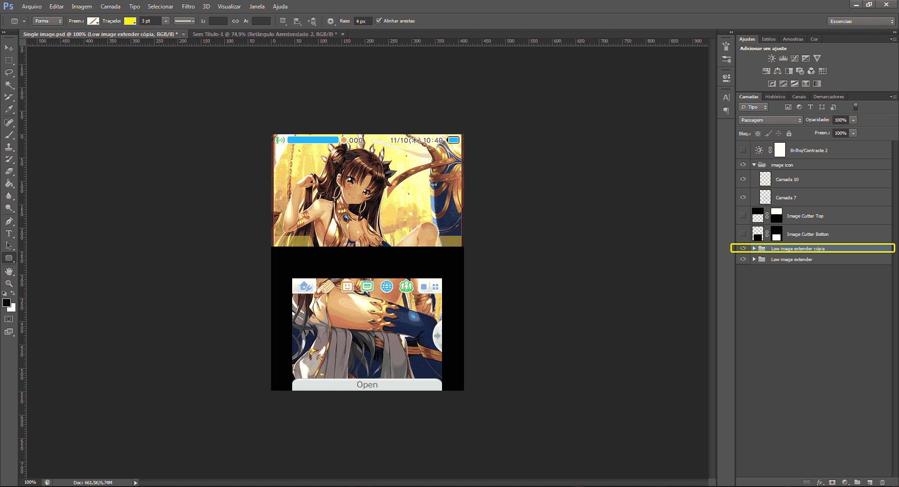Select the Rectangular Marquee tool

tap(9, 60)
